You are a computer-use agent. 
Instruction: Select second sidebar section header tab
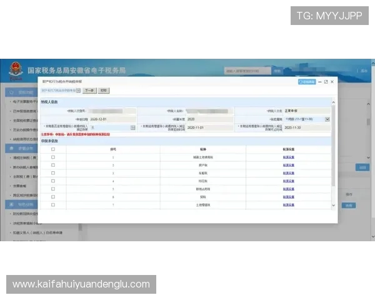point(21,149)
